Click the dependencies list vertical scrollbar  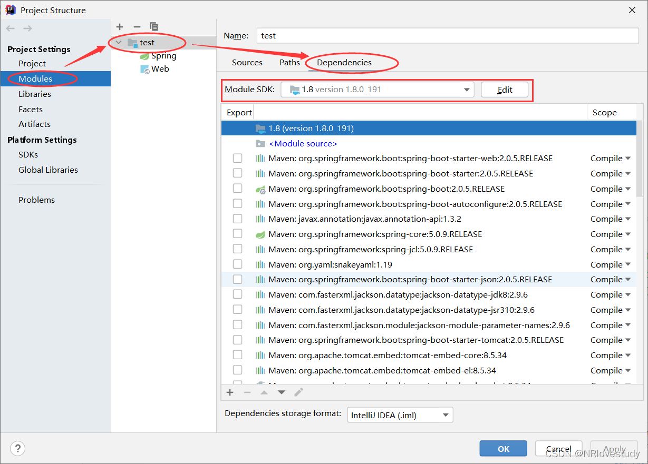[x=640, y=158]
